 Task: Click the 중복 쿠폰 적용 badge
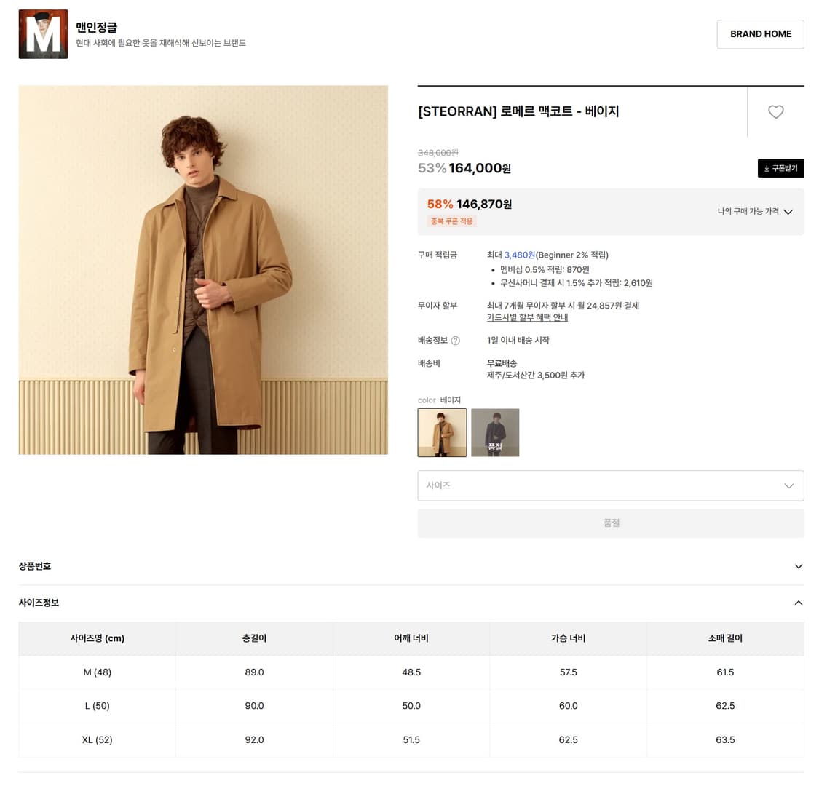click(451, 221)
